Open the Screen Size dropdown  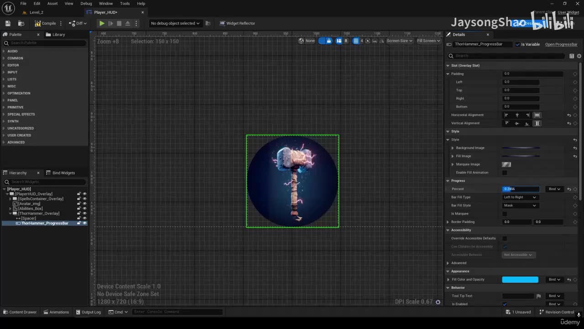click(x=400, y=41)
